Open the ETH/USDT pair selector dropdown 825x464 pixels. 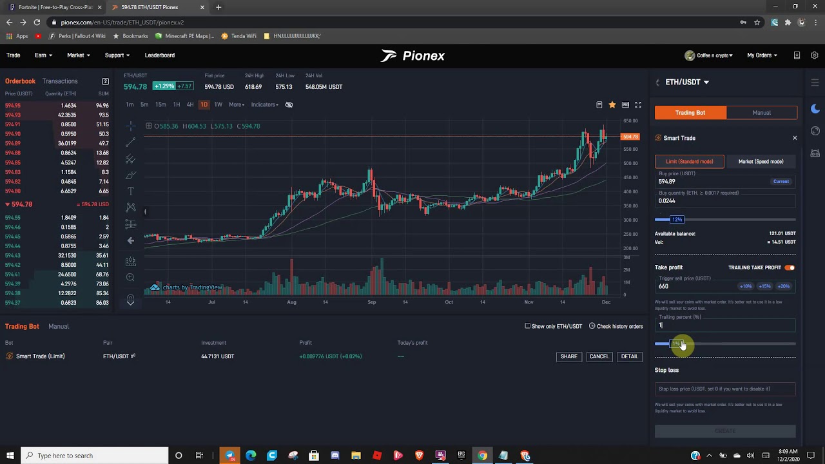point(687,82)
